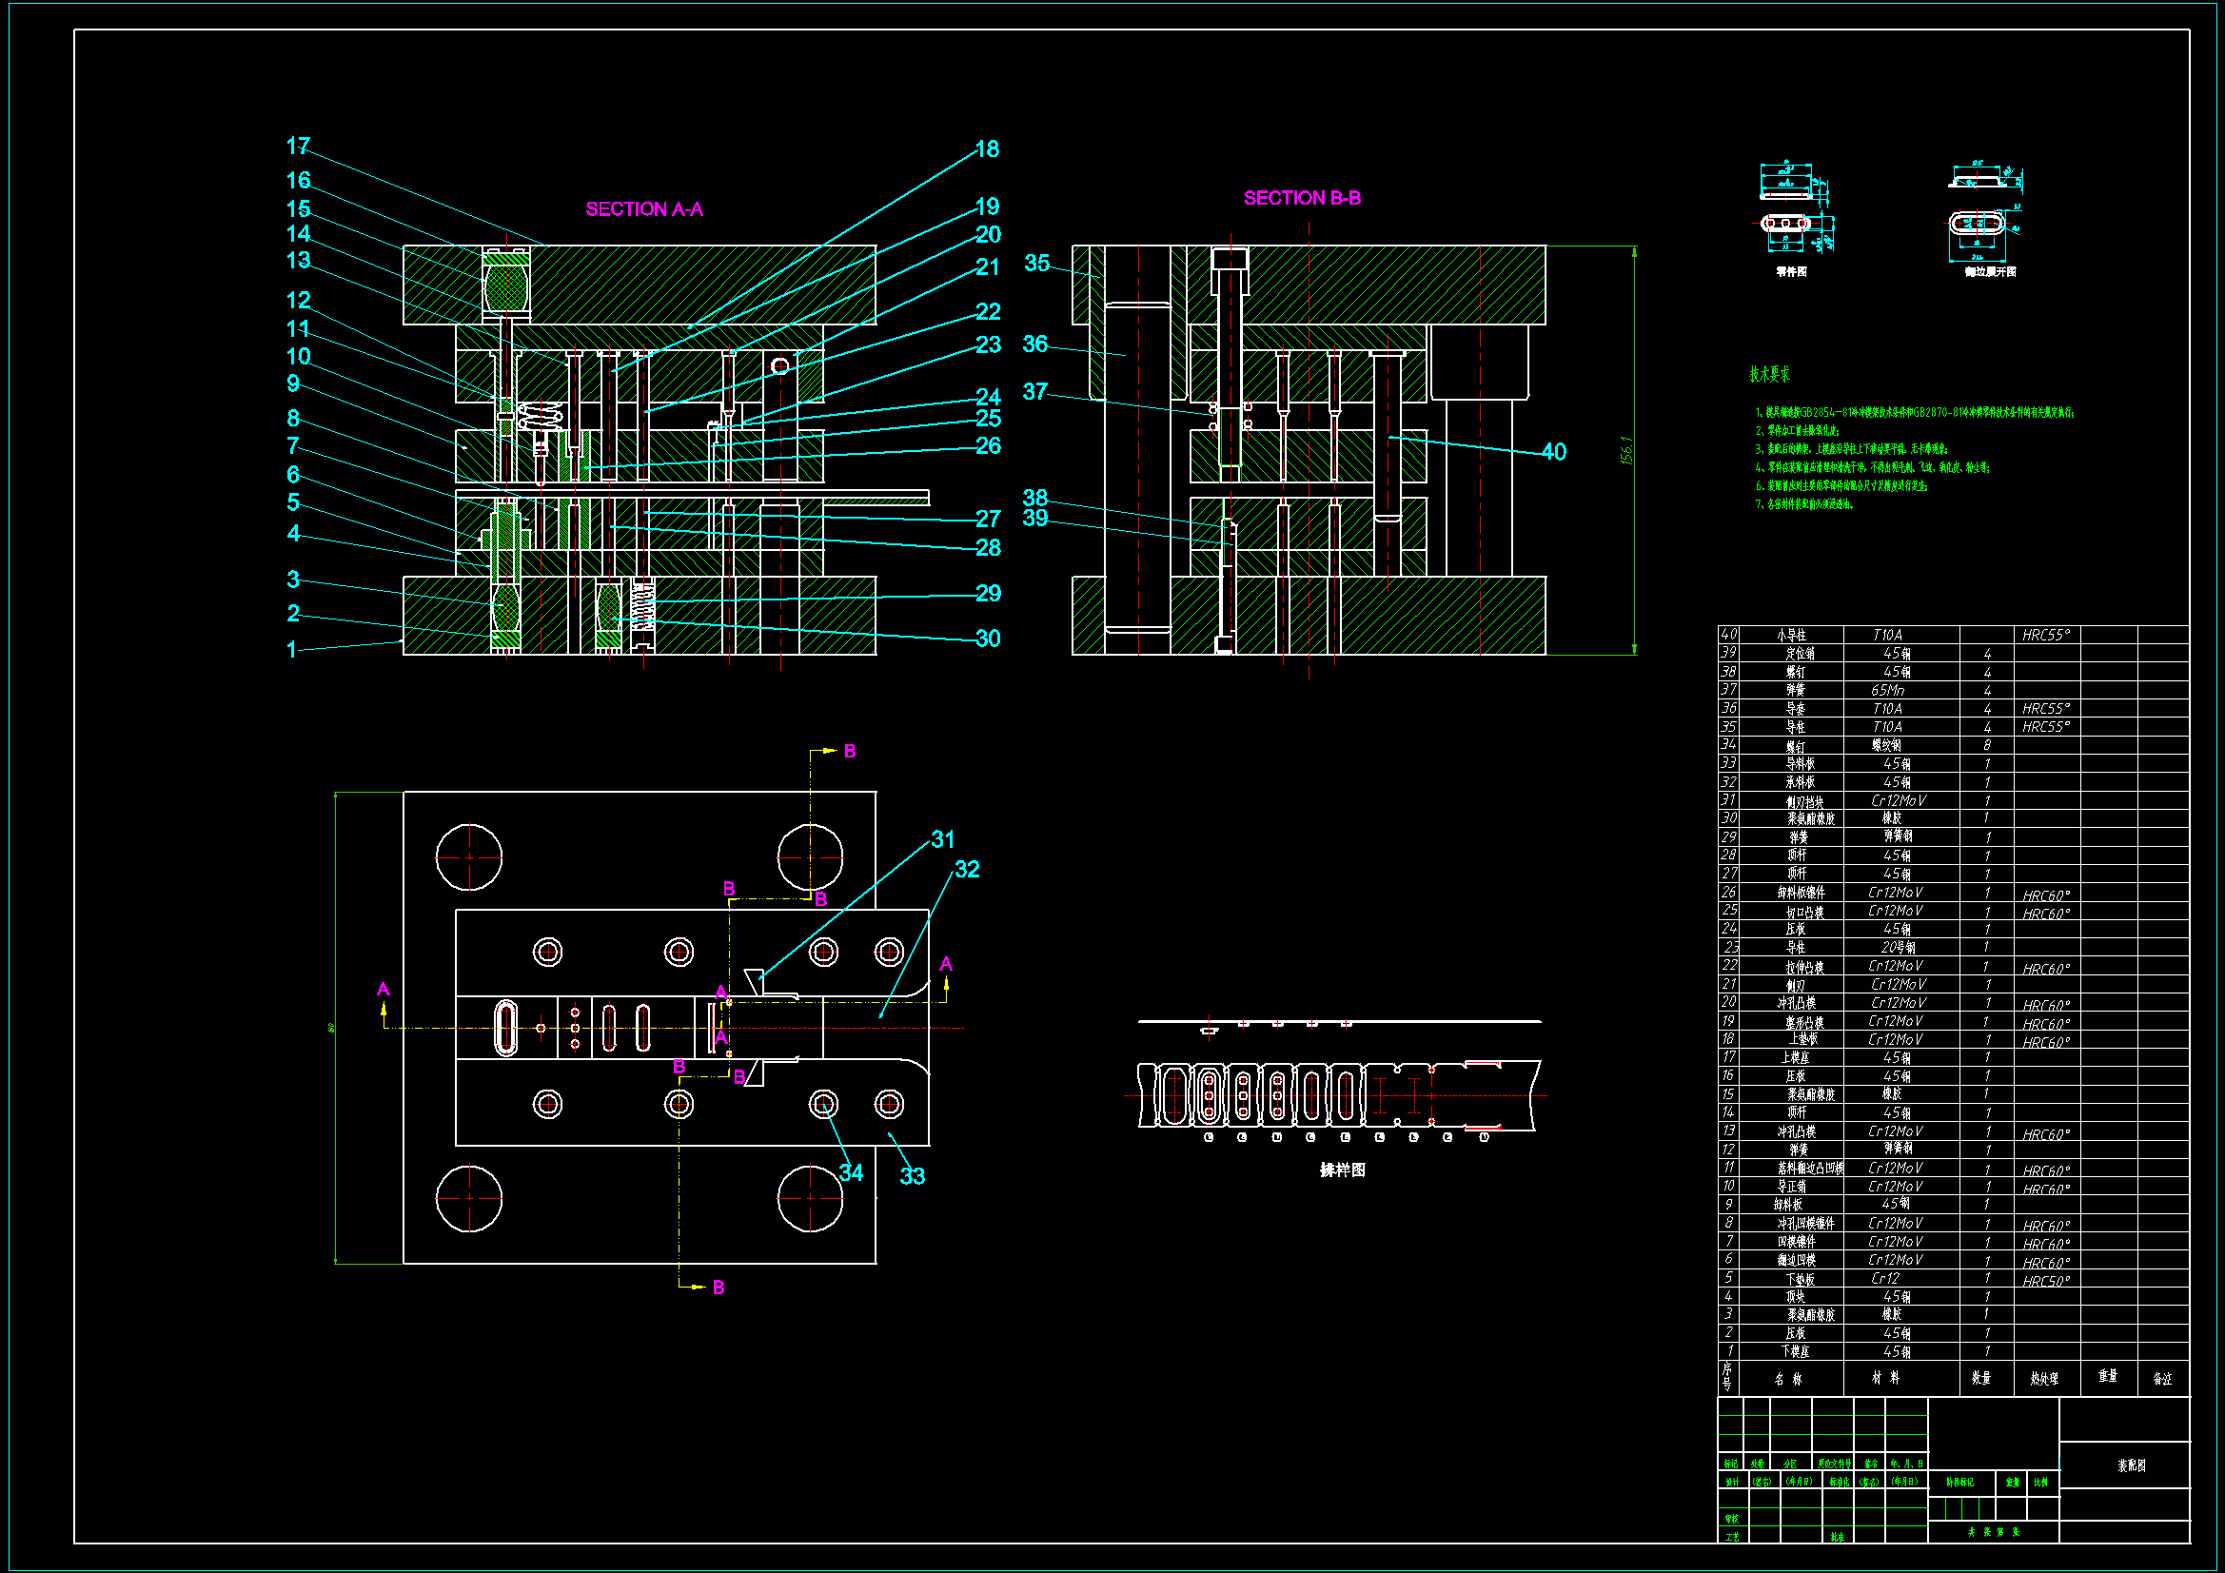Click the SECTION B-B title label
The width and height of the screenshot is (2225, 1573).
click(x=1302, y=198)
